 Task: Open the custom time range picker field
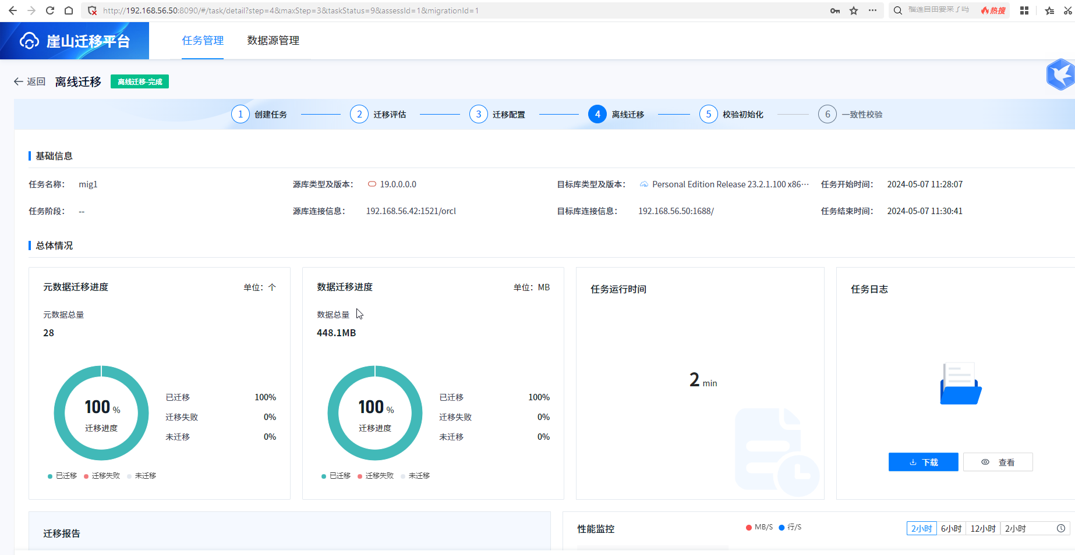1035,528
